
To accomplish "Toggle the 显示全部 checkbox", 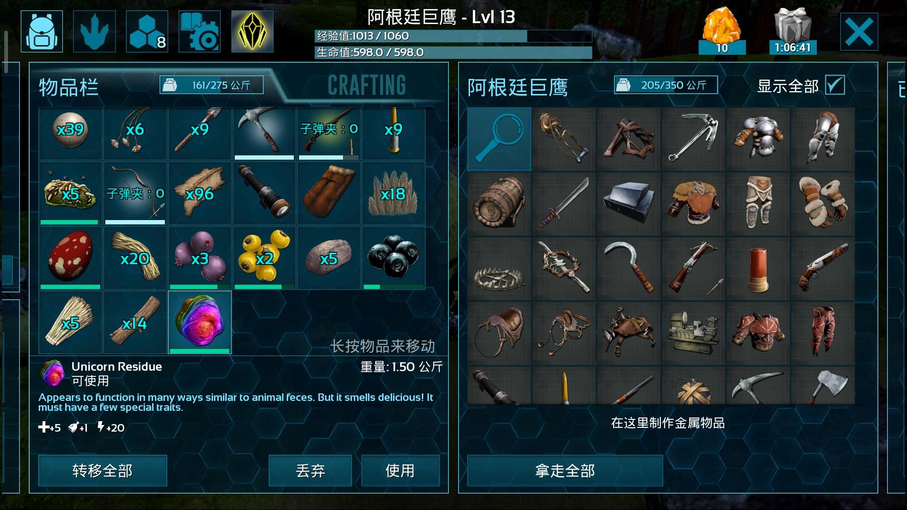I will pos(835,85).
